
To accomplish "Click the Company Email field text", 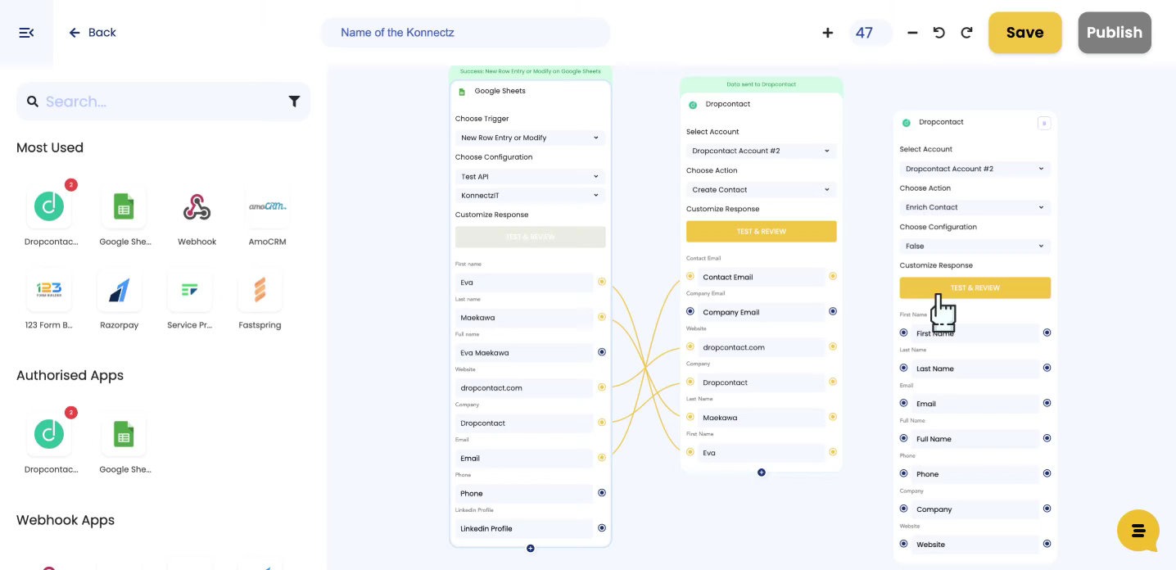I will point(731,312).
